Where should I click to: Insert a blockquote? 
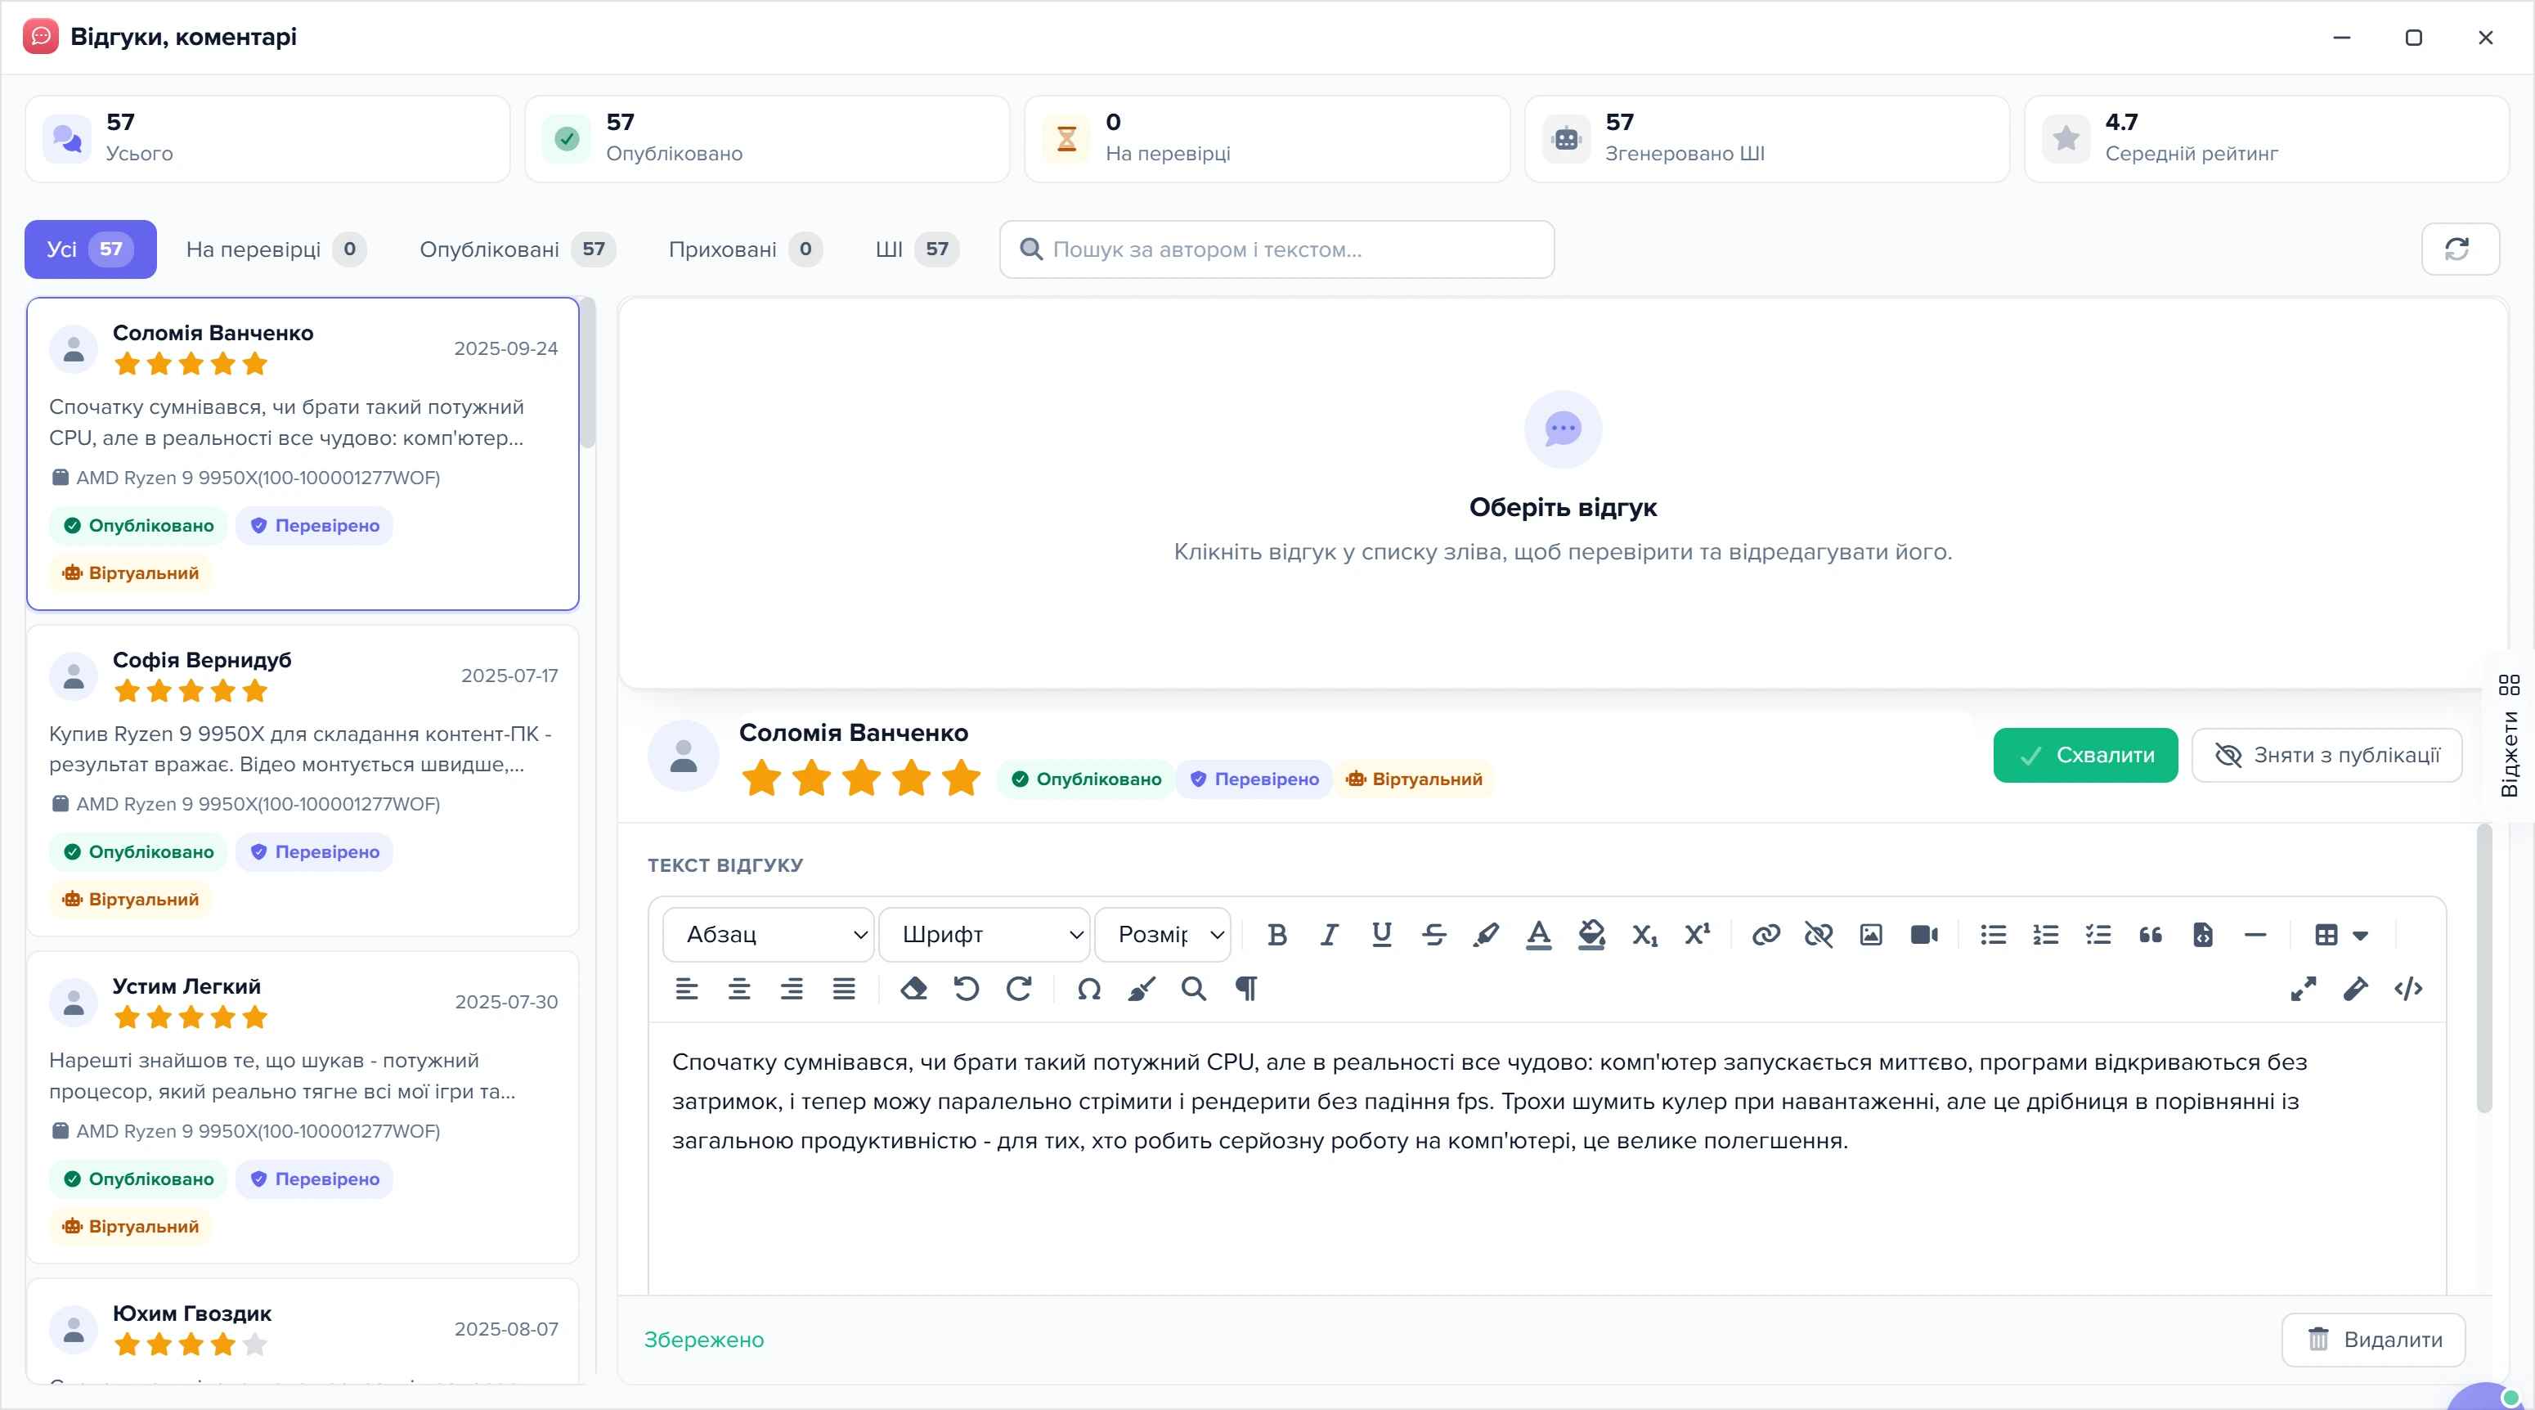pyautogui.click(x=2150, y=935)
